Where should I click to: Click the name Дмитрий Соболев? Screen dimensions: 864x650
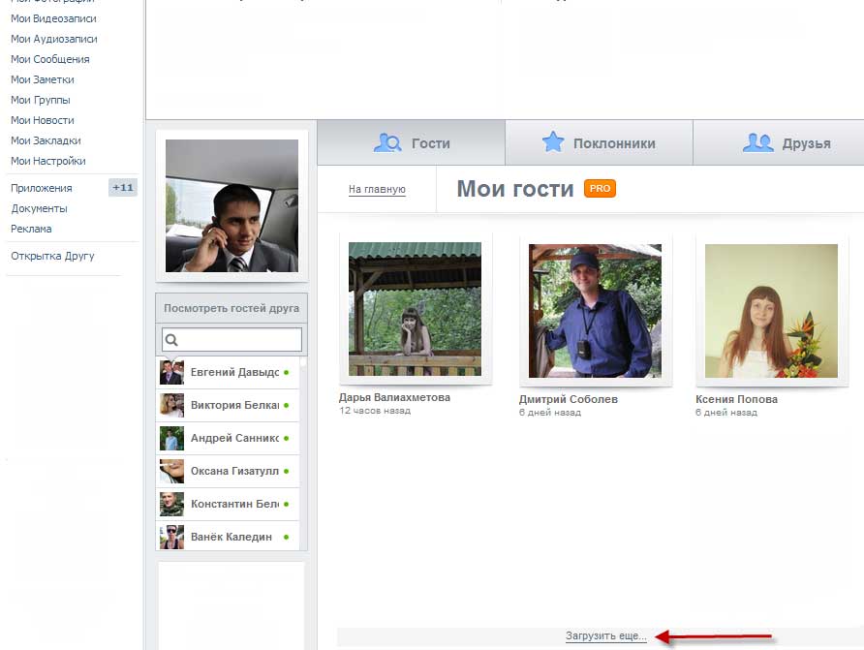tap(569, 399)
